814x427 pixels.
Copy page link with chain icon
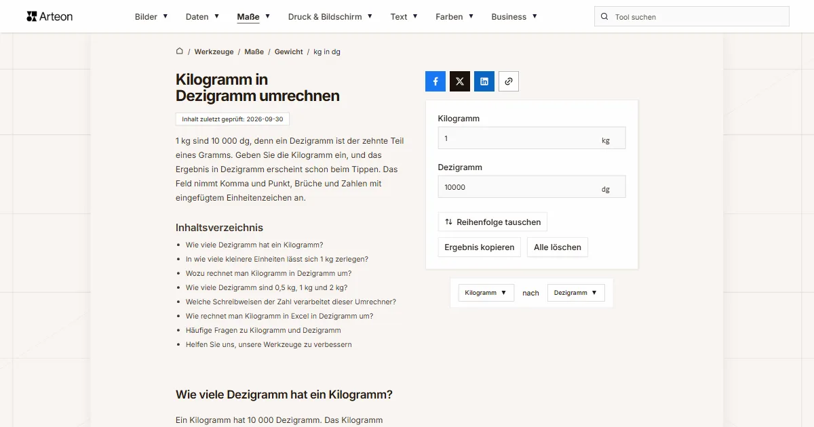click(509, 81)
